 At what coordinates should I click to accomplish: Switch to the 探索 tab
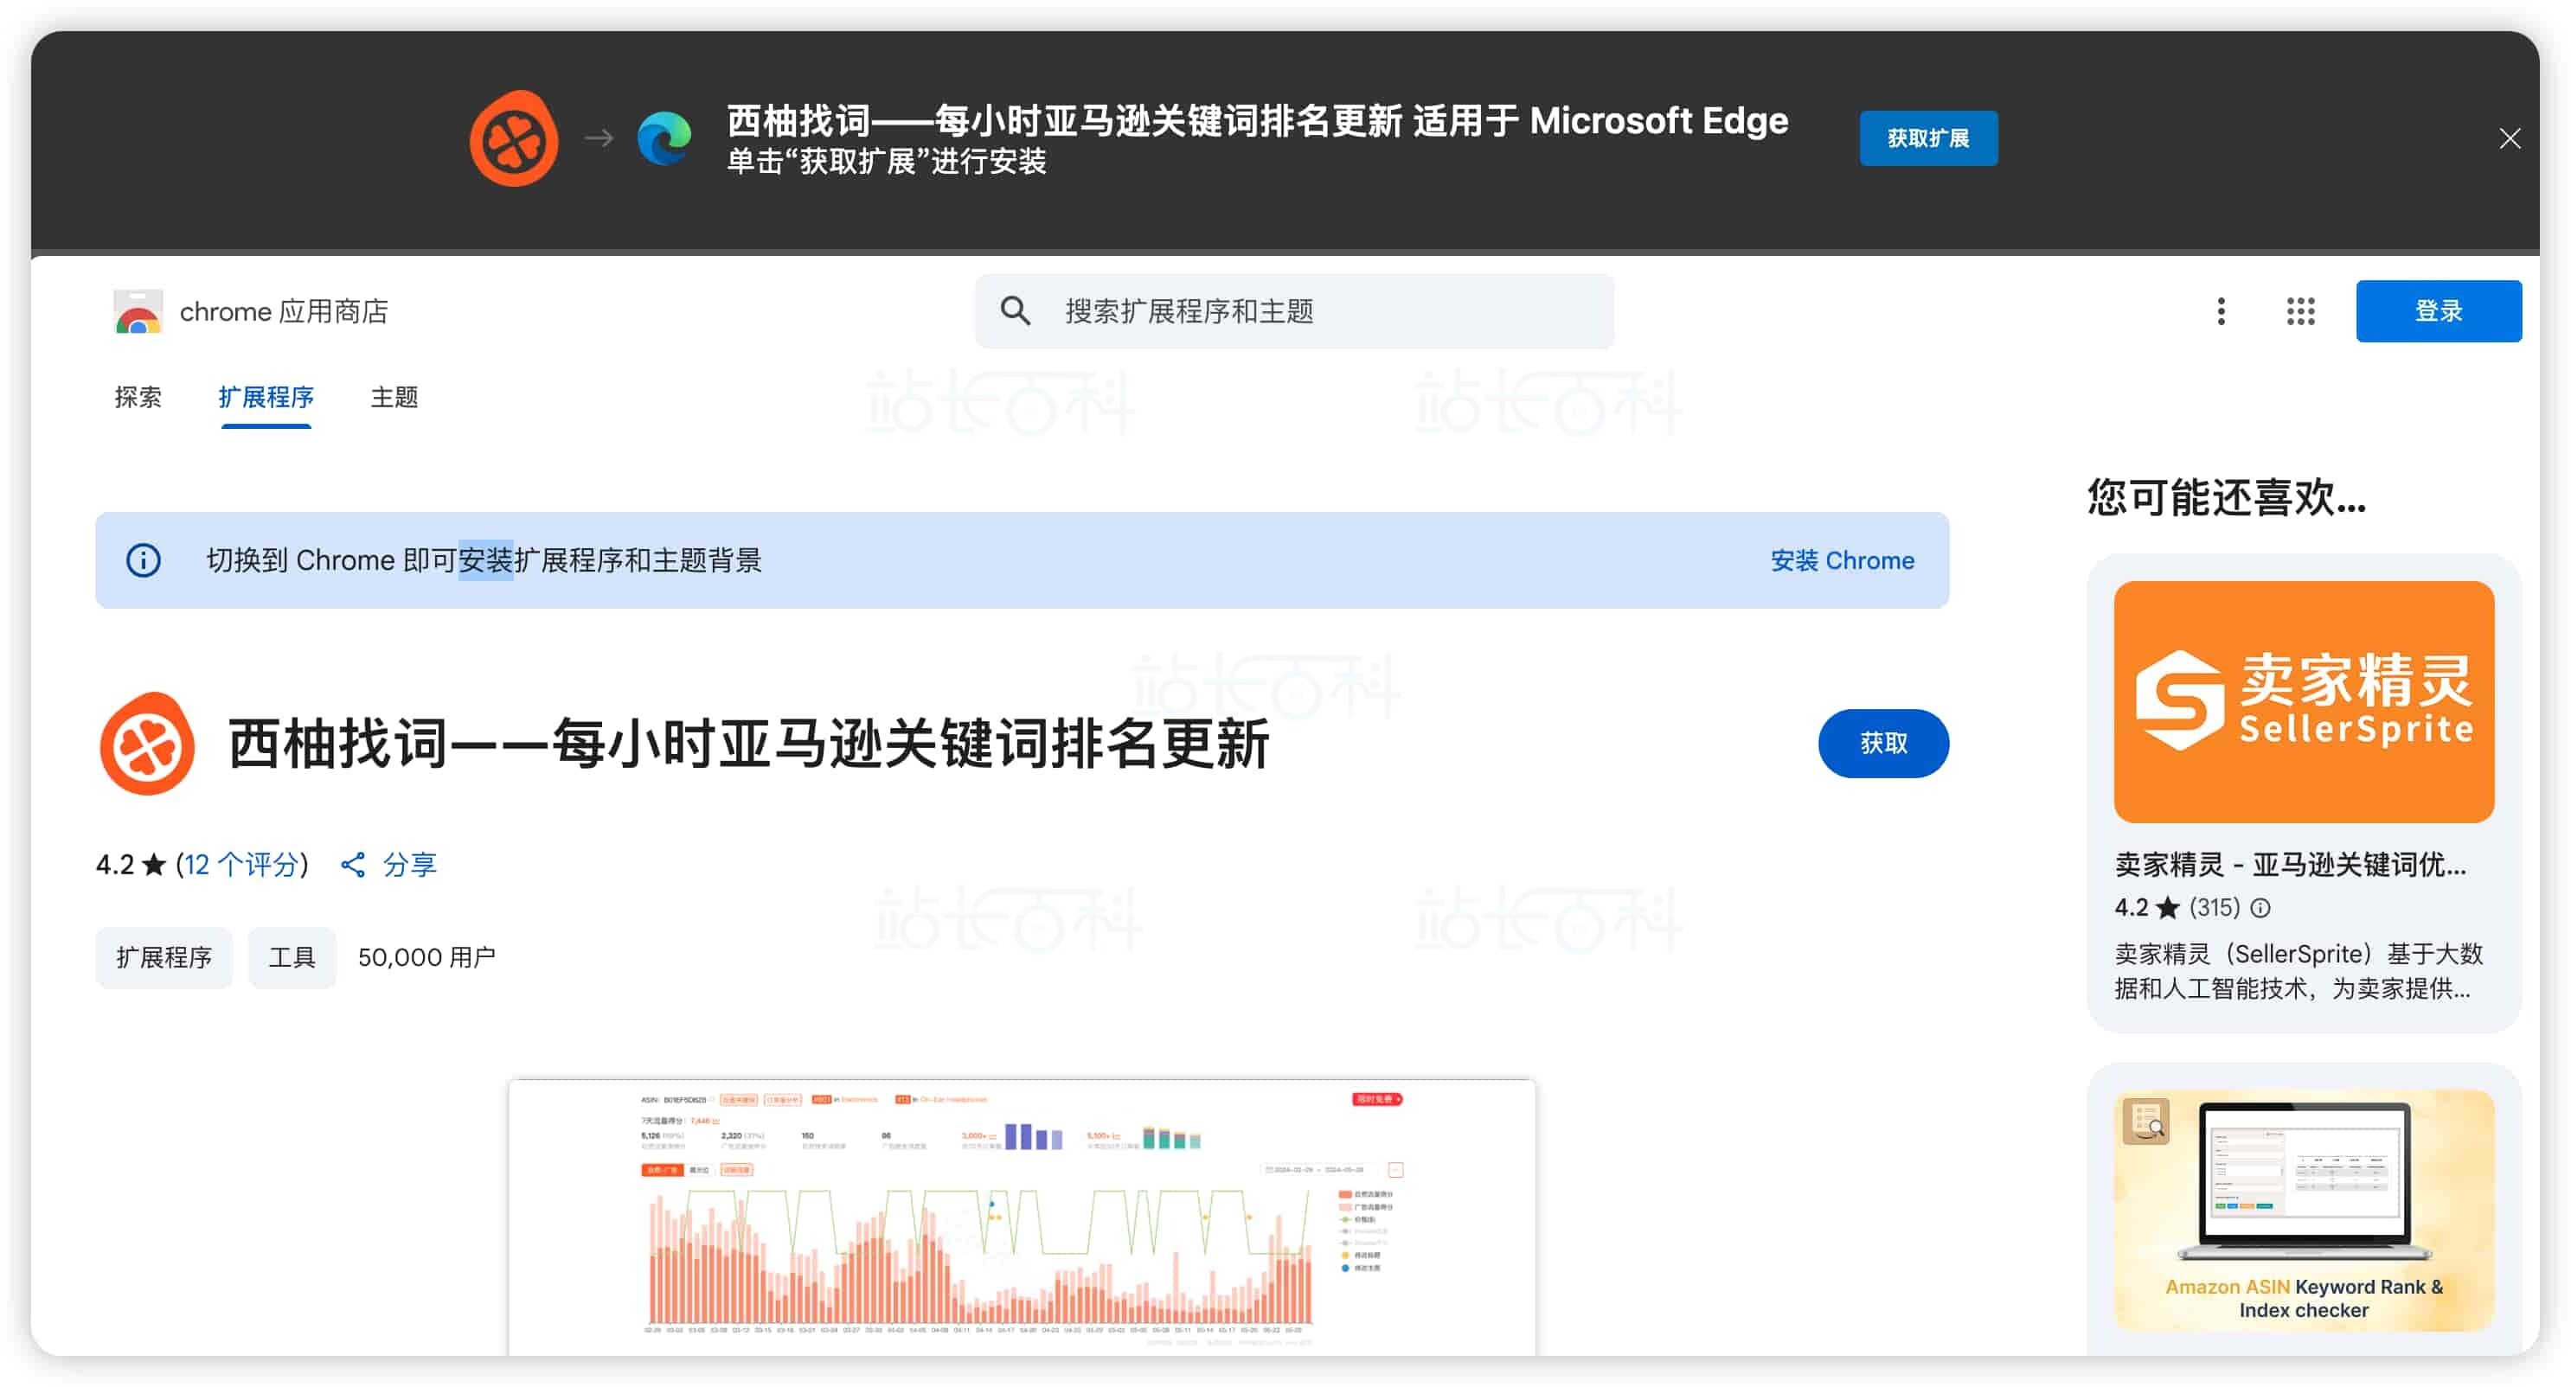pyautogui.click(x=138, y=397)
